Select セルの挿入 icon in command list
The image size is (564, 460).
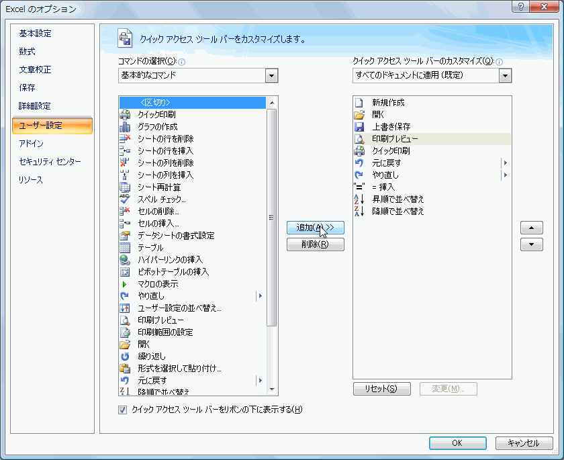125,224
